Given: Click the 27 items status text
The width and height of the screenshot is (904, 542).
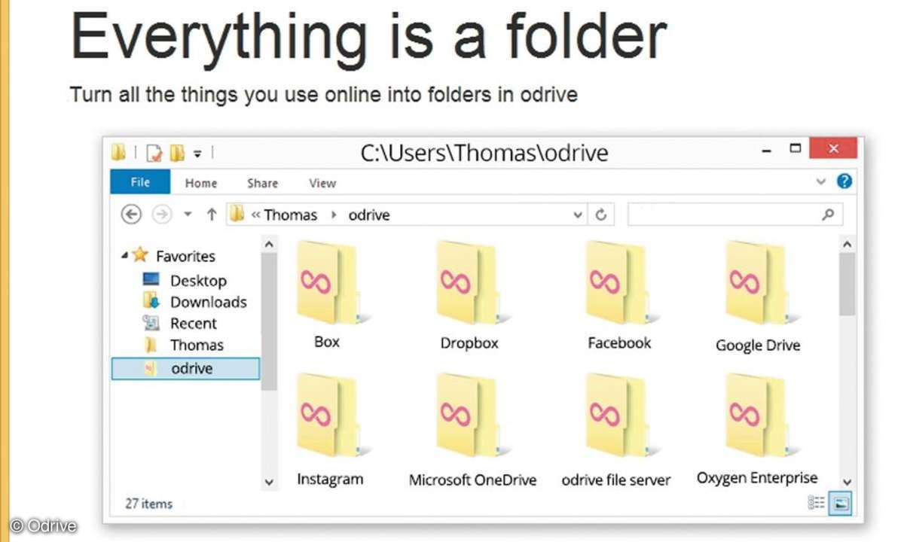Looking at the screenshot, I should click(148, 504).
